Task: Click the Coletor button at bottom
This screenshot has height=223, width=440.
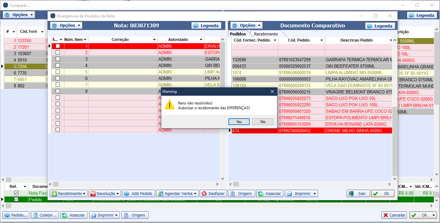Action: point(45,215)
